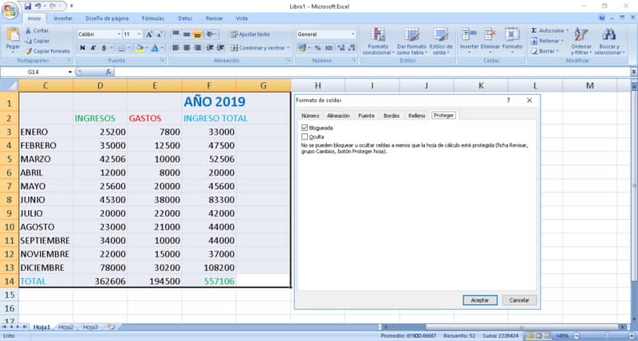Click the Insertar cells button
The width and height of the screenshot is (638, 341).
(x=469, y=41)
